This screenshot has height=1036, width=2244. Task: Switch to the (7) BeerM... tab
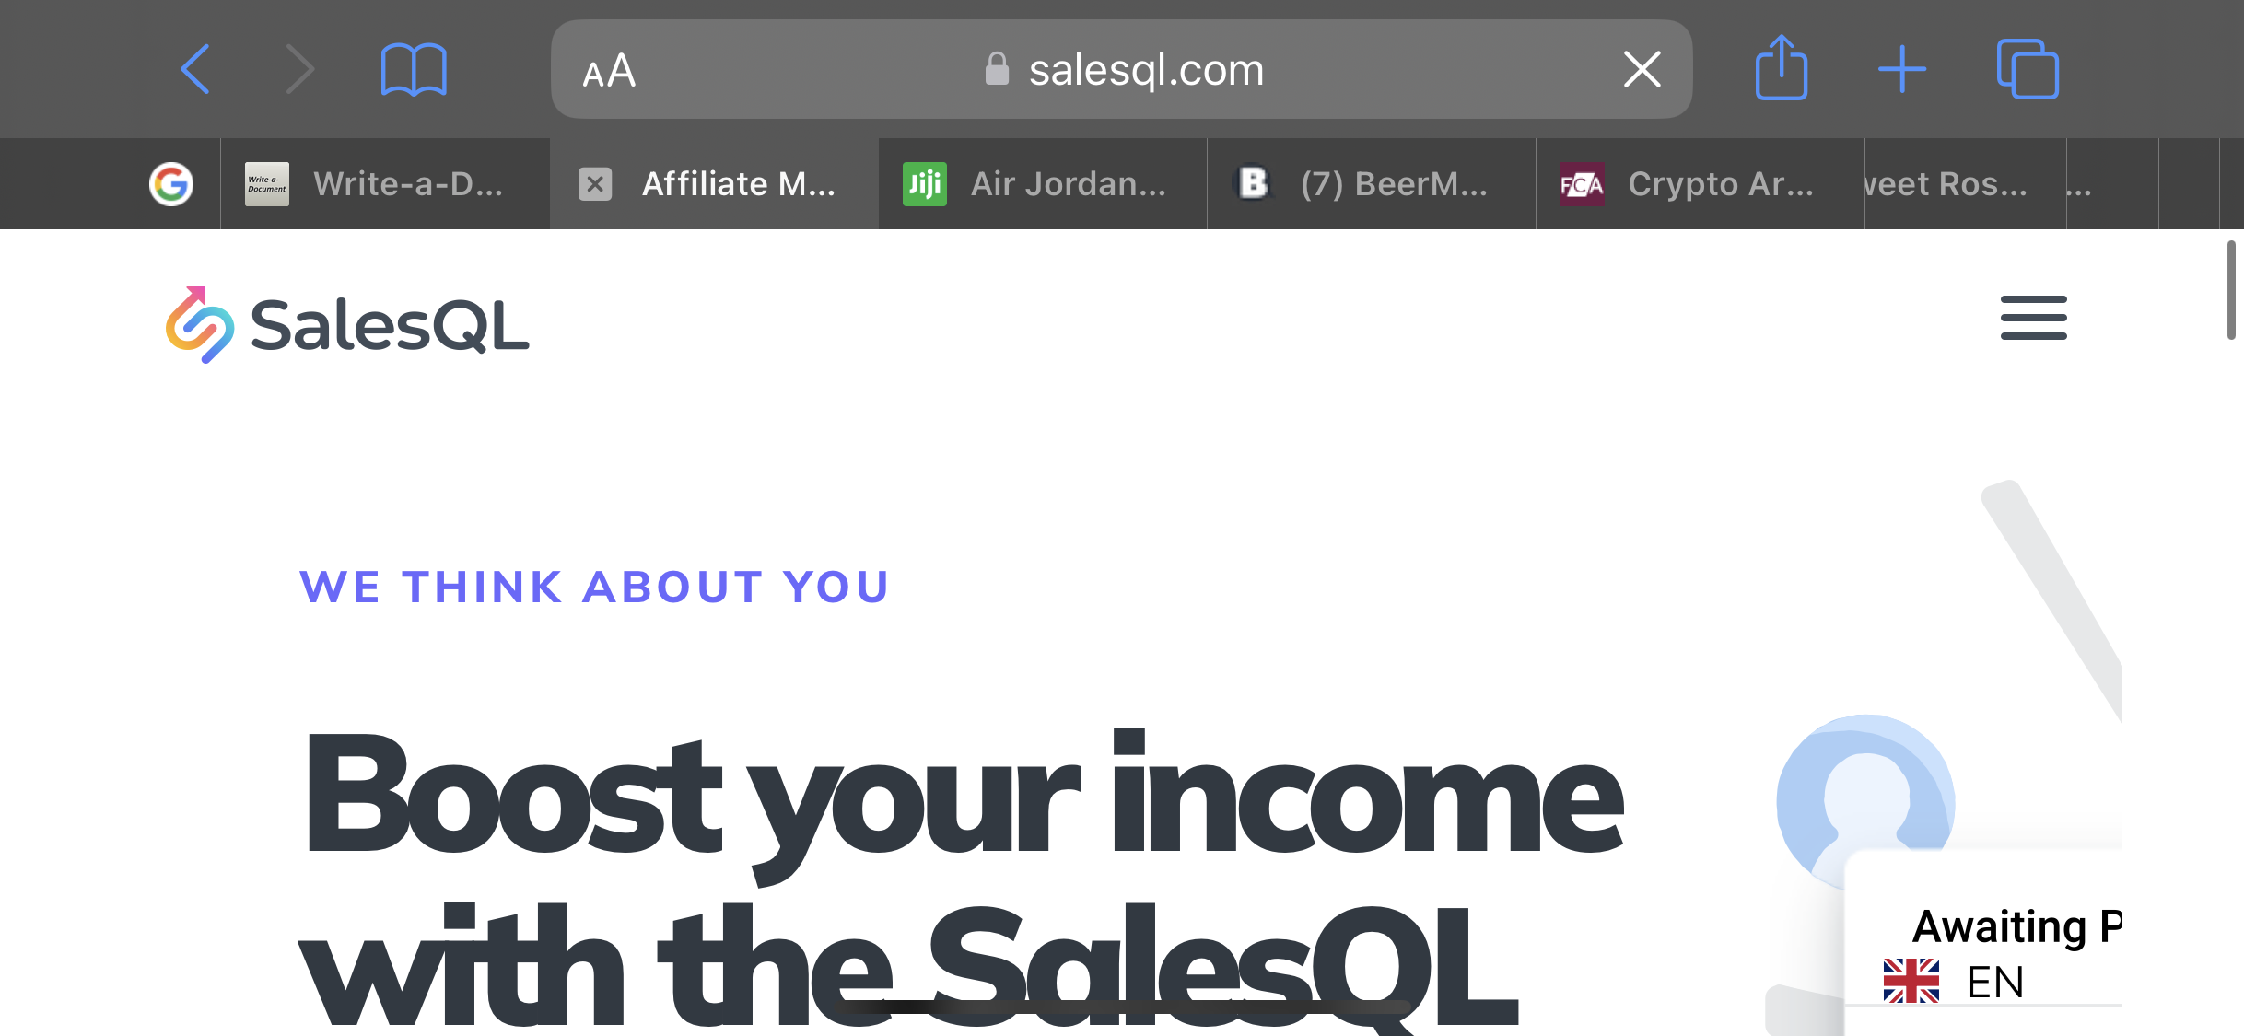[x=1372, y=184]
